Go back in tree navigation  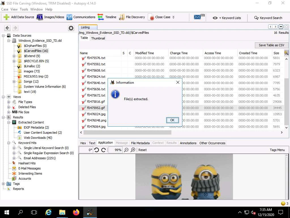[7, 28]
